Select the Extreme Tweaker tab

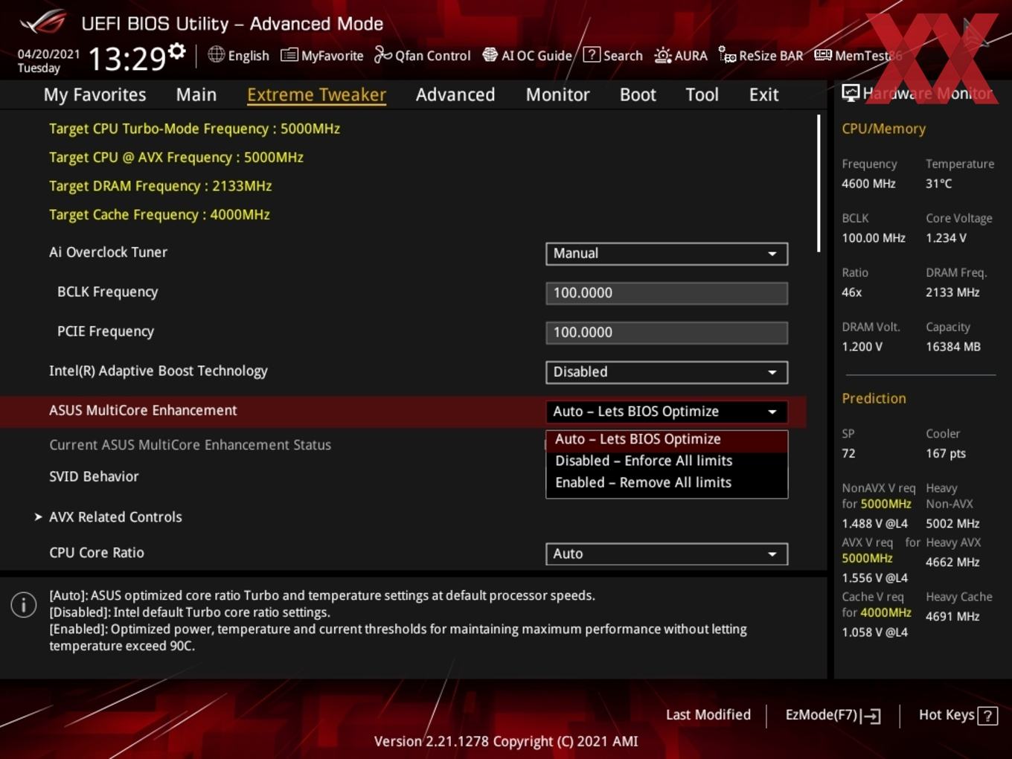click(316, 95)
